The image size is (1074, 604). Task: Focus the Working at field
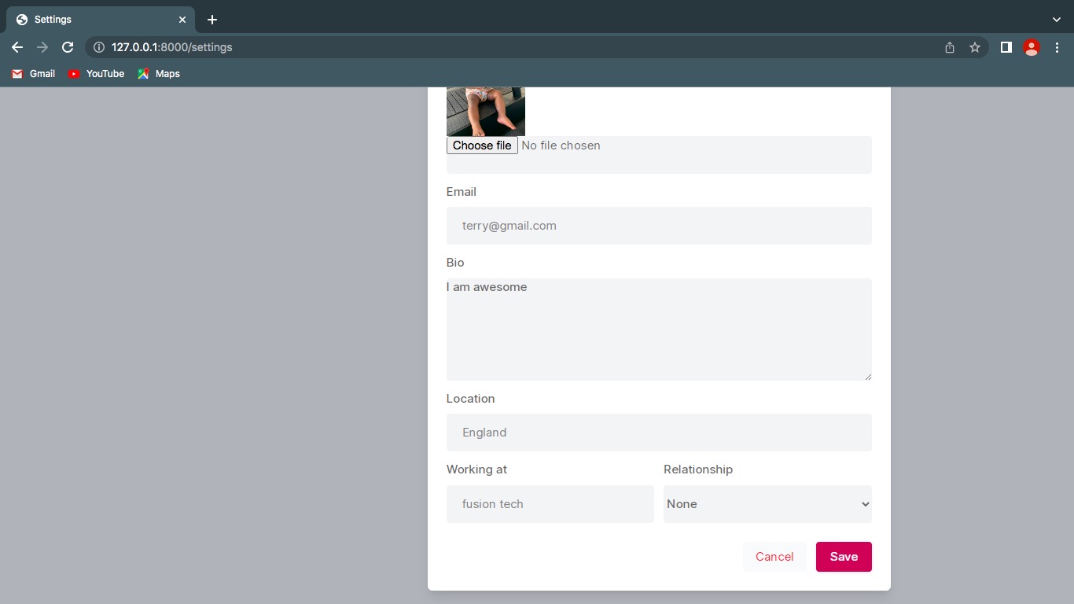tap(550, 504)
